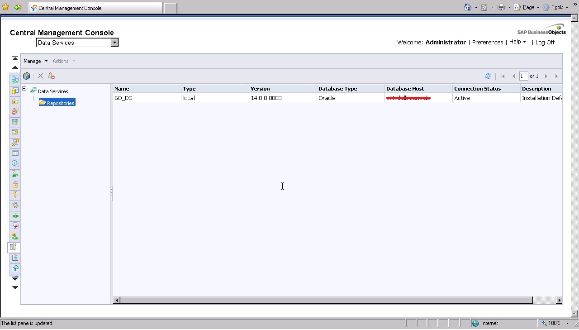
Task: Click the browser Home icon
Action: tap(468, 7)
